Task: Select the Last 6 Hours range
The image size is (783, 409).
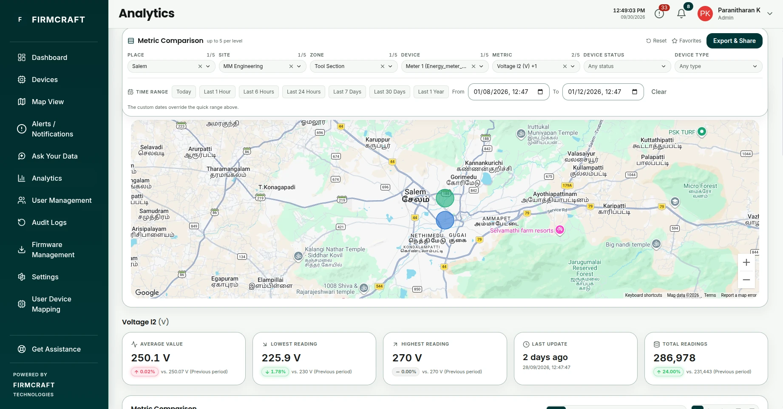Action: tap(258, 92)
